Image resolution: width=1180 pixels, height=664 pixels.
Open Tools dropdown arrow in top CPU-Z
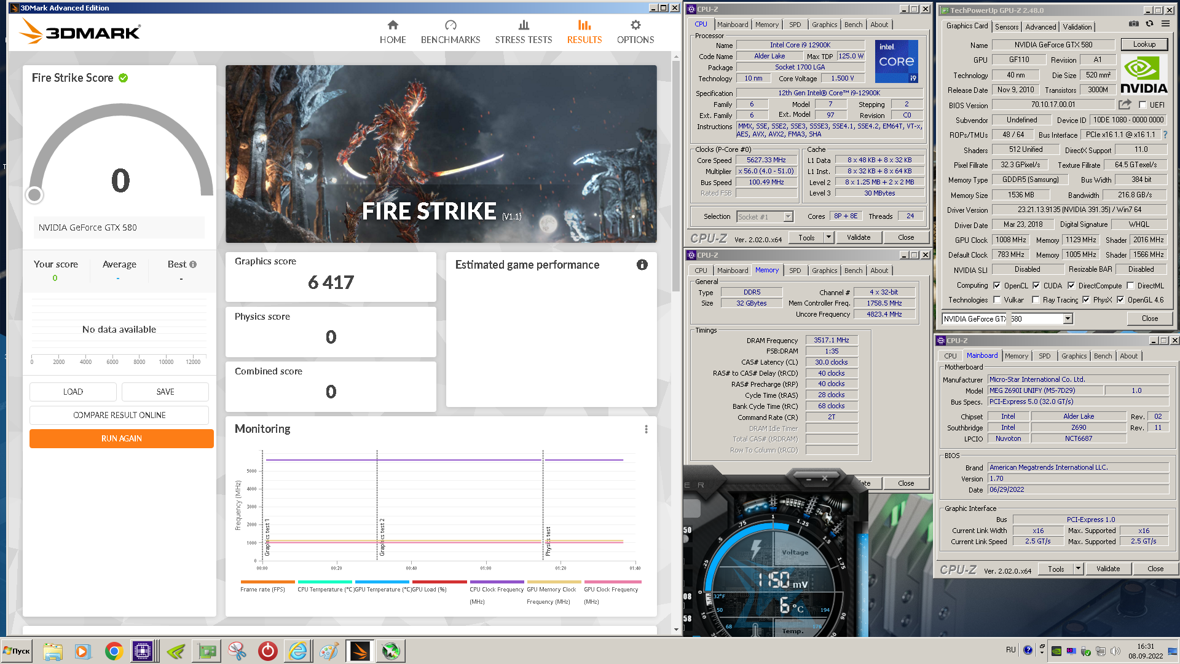click(828, 237)
